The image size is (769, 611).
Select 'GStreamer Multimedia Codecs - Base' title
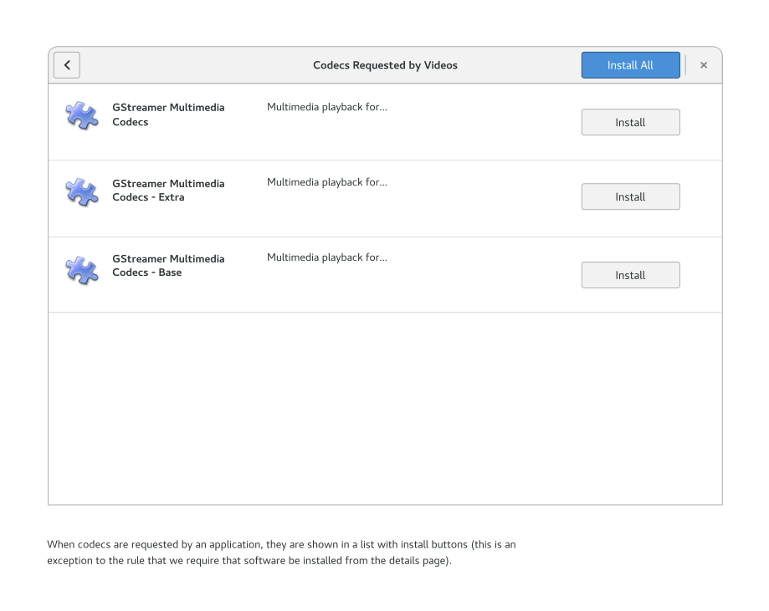click(x=168, y=266)
